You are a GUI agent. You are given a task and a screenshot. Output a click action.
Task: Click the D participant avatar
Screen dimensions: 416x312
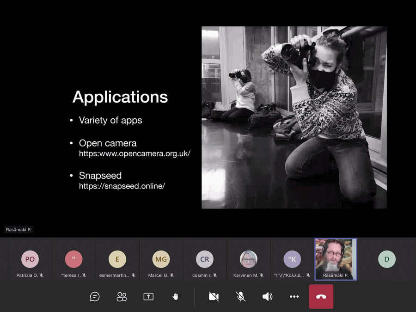coord(387,259)
